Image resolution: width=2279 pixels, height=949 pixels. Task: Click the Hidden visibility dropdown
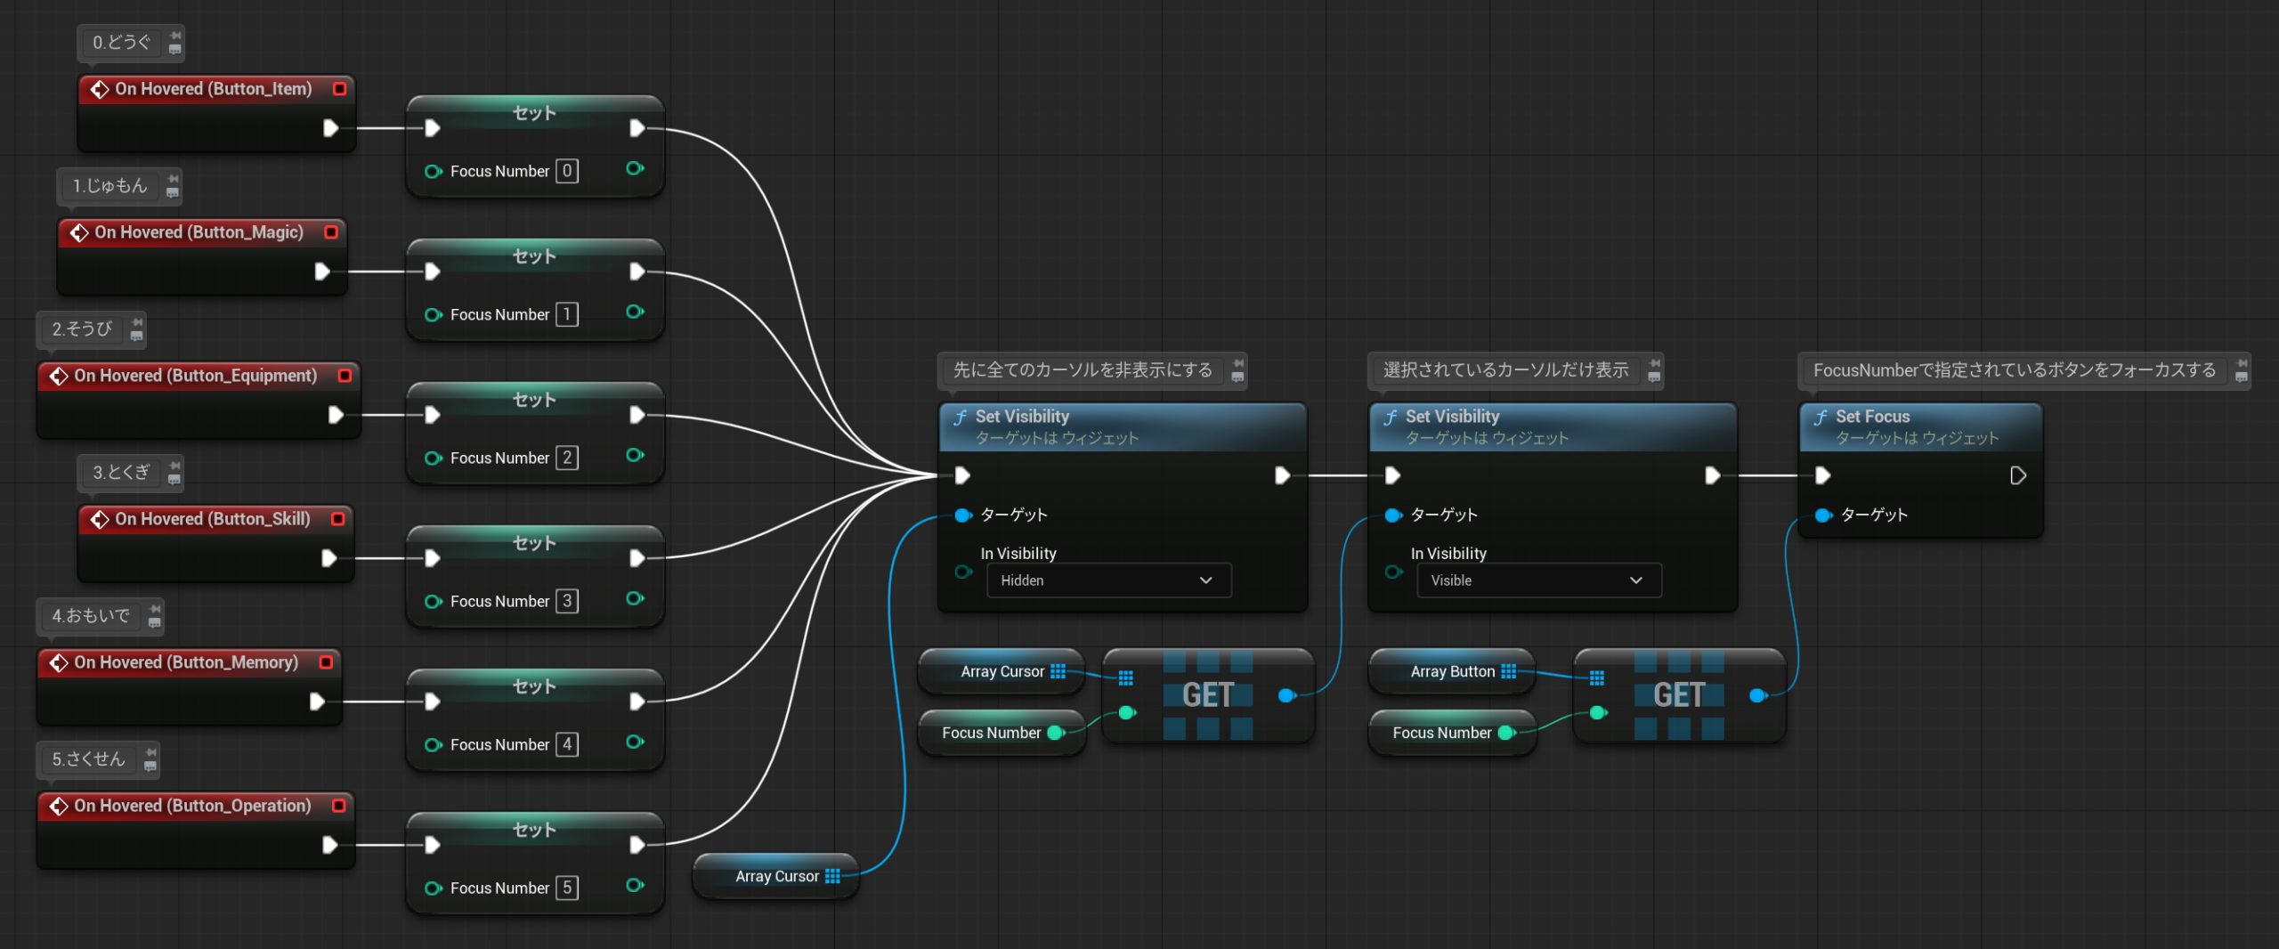[1107, 580]
